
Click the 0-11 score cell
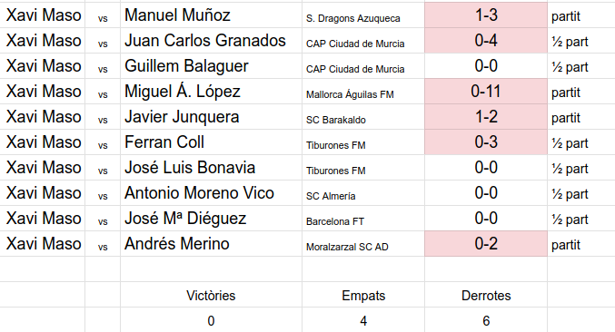coord(486,92)
